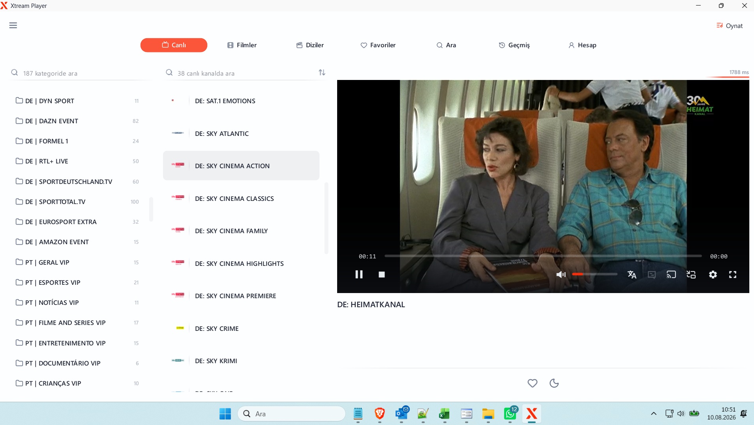Click the video progress bar

543,256
